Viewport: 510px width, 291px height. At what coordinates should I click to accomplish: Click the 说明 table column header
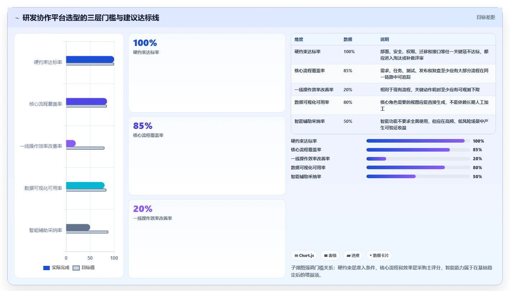click(385, 40)
